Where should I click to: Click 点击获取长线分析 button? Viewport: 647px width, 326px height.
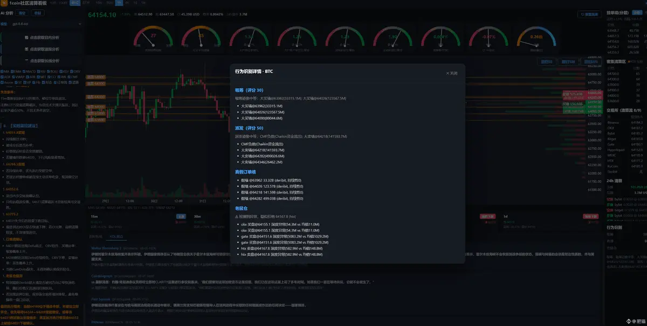pos(42,60)
